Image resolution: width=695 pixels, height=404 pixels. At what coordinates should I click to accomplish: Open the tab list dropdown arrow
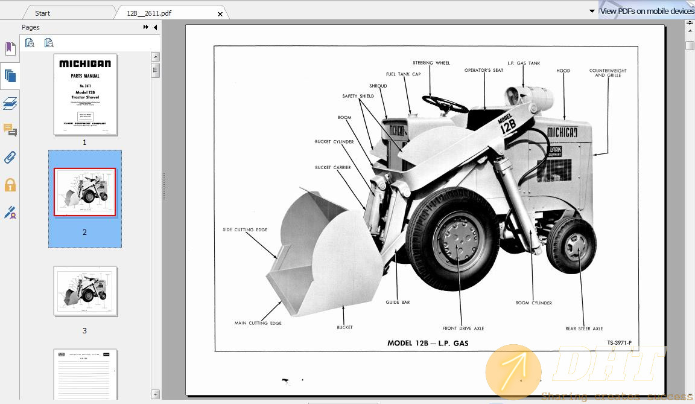pos(592,11)
